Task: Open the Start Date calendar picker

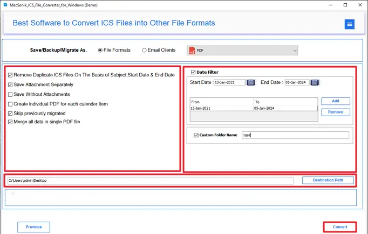Action: coord(251,82)
